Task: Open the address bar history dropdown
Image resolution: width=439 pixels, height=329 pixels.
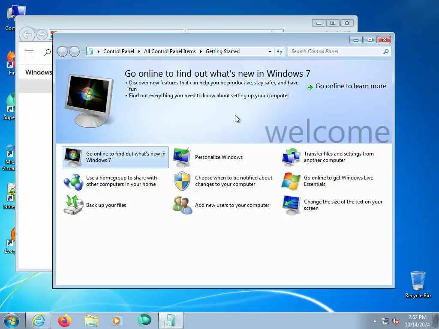Action: pos(270,51)
